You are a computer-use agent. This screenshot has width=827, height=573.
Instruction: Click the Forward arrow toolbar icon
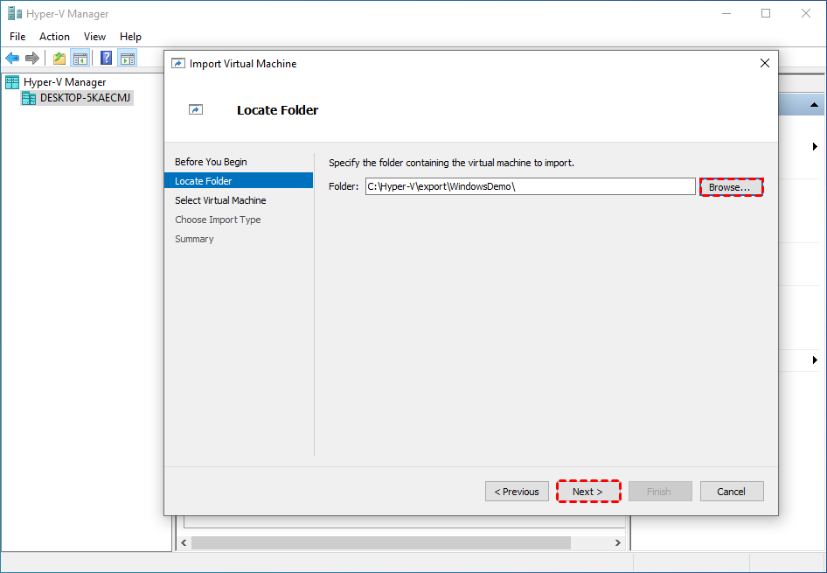coord(32,58)
